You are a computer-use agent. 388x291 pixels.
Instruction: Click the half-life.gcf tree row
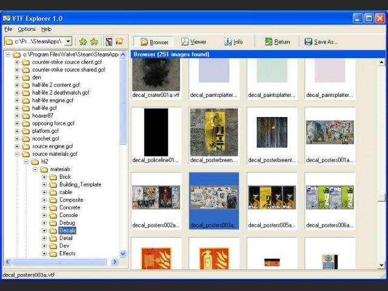click(44, 108)
